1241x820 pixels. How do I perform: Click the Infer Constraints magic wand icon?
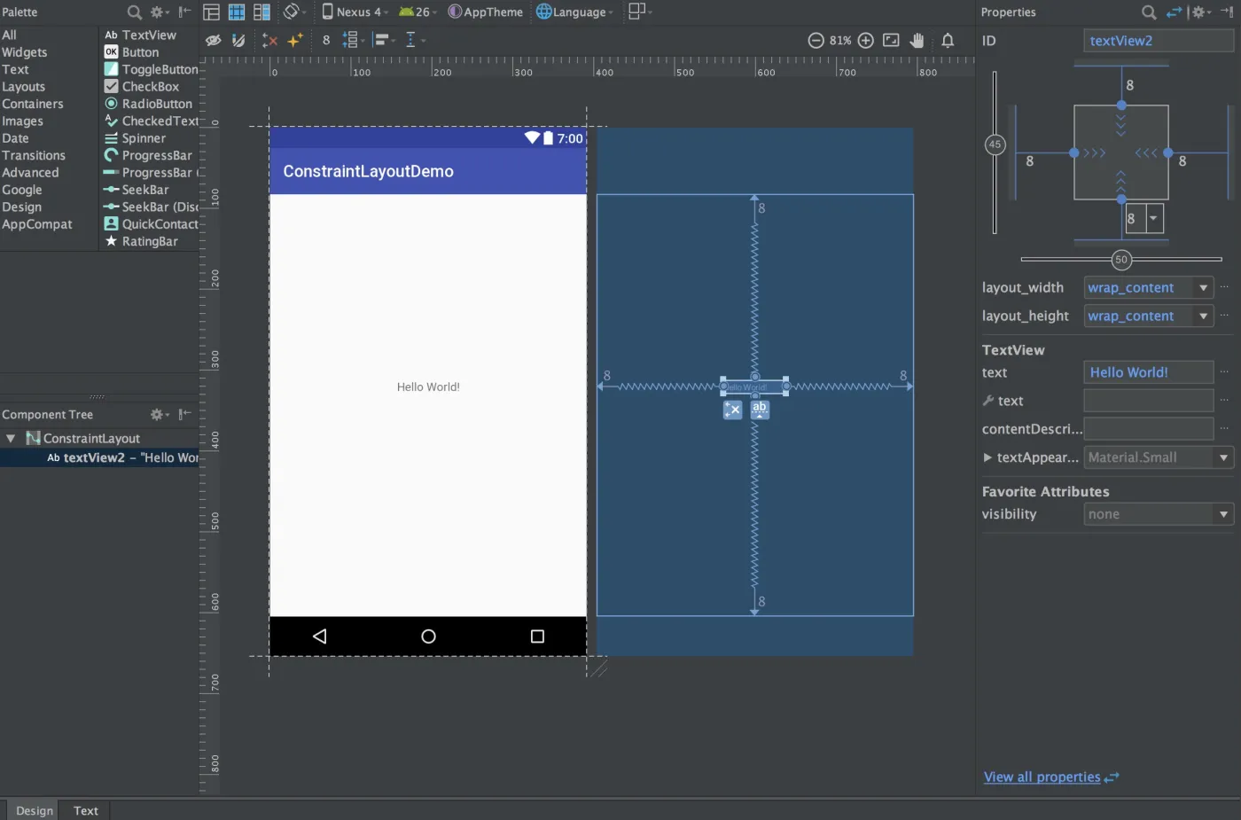pos(295,40)
